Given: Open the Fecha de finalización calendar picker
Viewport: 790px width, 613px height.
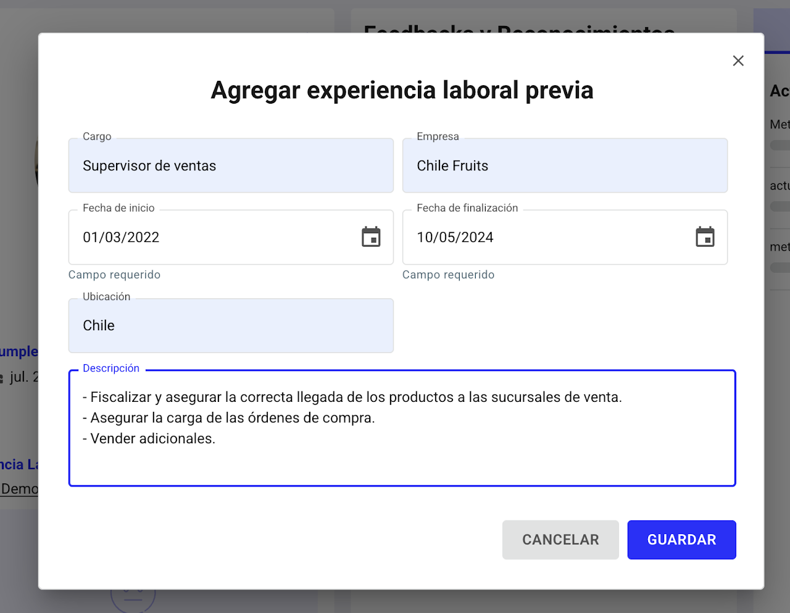Looking at the screenshot, I should click(705, 237).
